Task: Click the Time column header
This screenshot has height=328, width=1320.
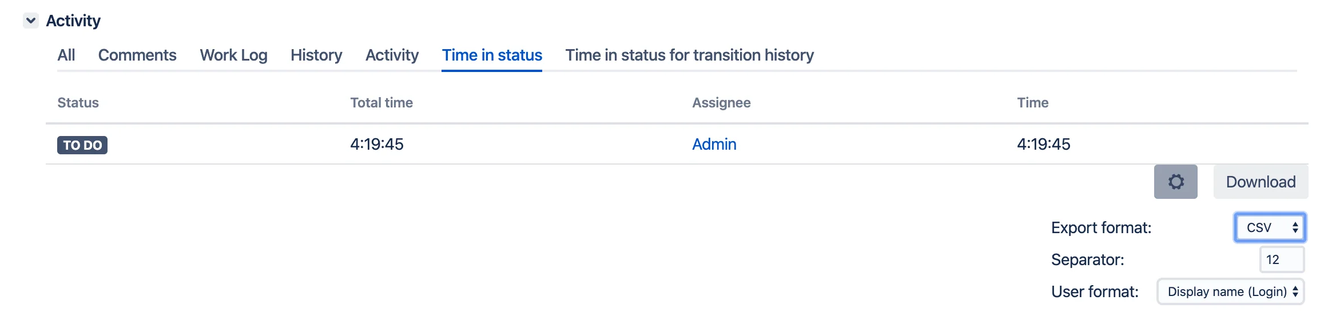Action: (1032, 103)
